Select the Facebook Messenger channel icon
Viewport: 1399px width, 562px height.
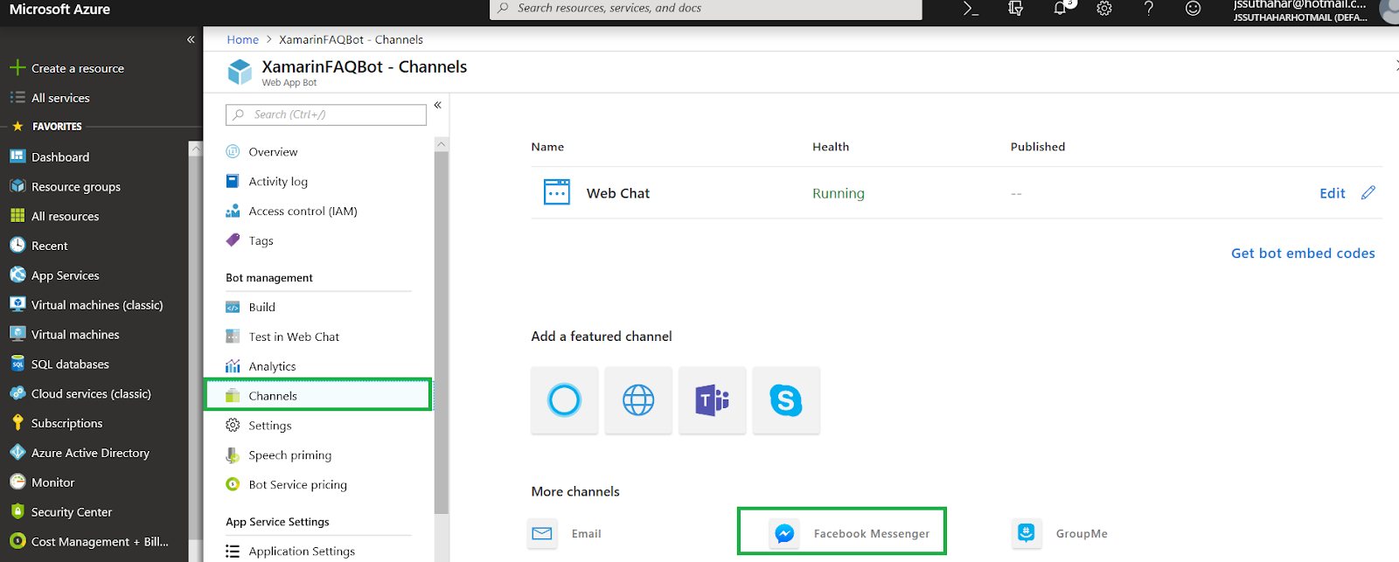pyautogui.click(x=785, y=533)
